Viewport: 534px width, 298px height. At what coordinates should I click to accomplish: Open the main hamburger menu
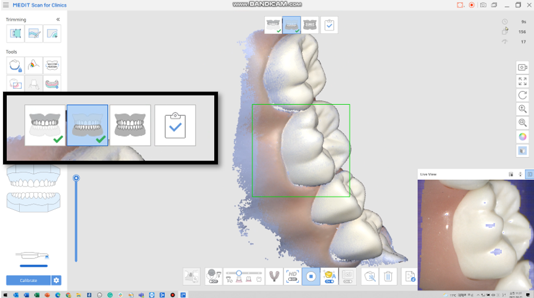6,5
